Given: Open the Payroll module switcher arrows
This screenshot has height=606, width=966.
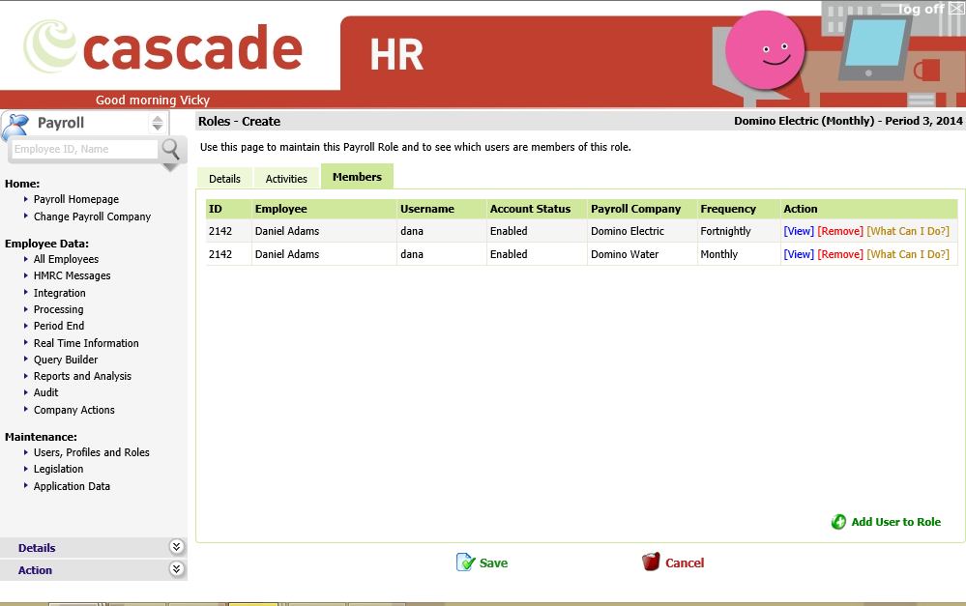Looking at the screenshot, I should pyautogui.click(x=158, y=123).
